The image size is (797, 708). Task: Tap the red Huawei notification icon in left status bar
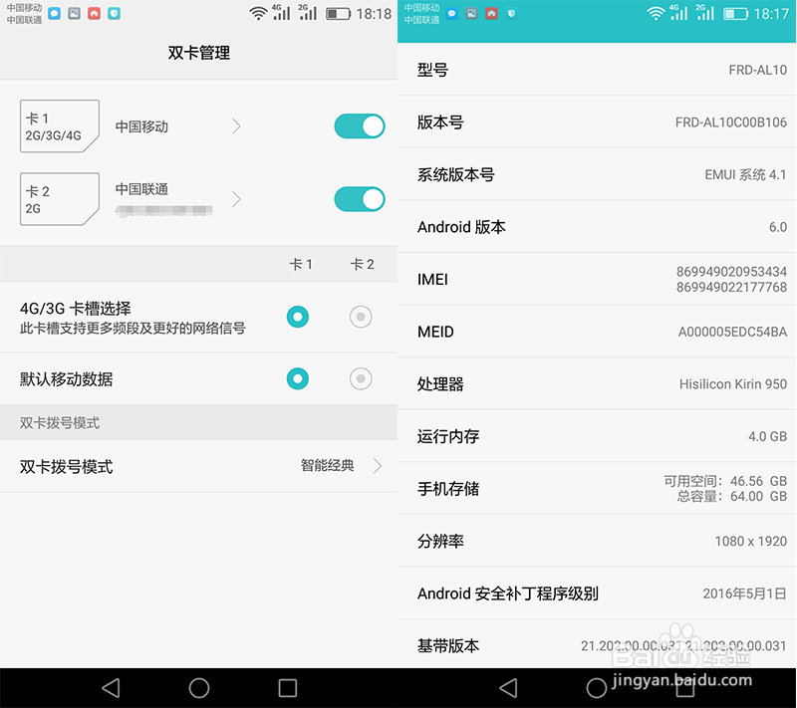94,14
